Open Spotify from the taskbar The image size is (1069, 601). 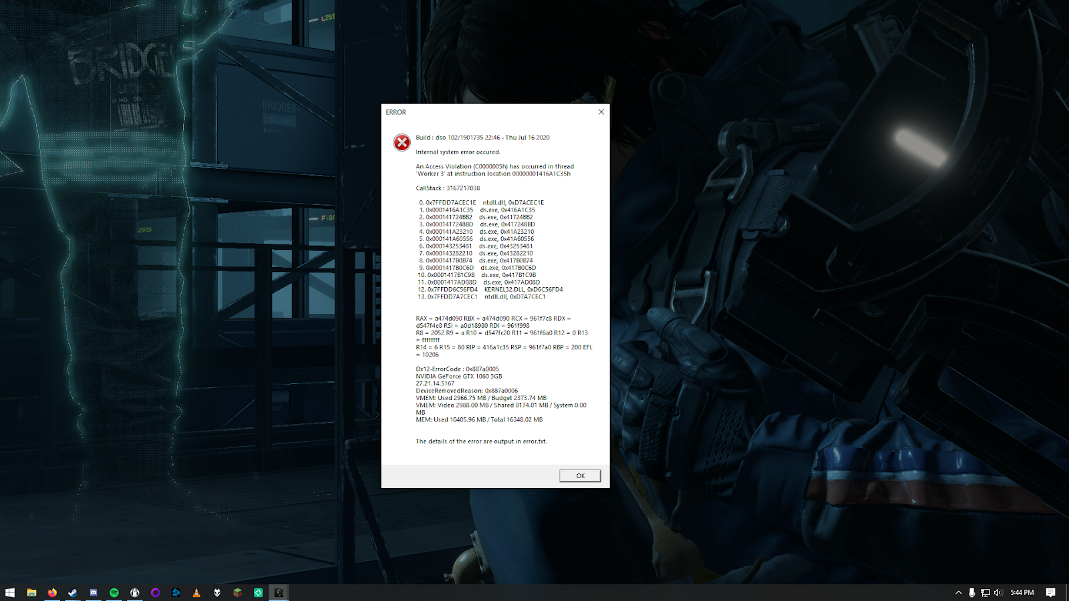tap(114, 592)
